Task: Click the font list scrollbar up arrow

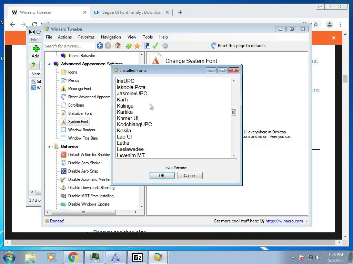Action: pyautogui.click(x=234, y=80)
